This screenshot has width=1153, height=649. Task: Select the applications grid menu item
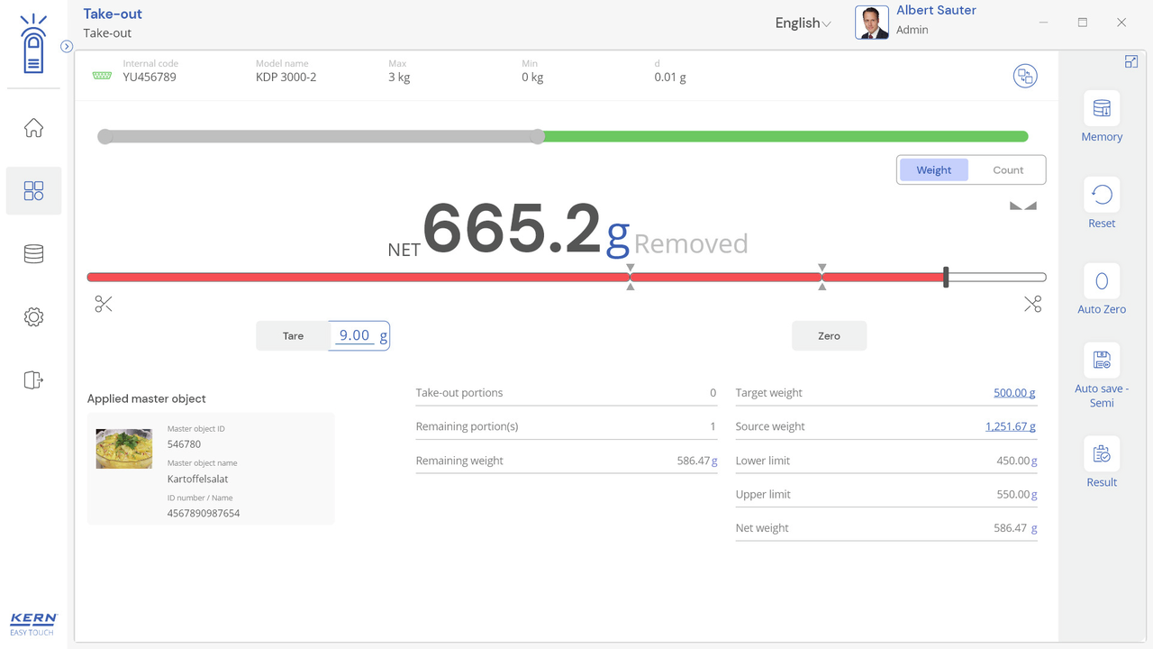[x=33, y=191]
